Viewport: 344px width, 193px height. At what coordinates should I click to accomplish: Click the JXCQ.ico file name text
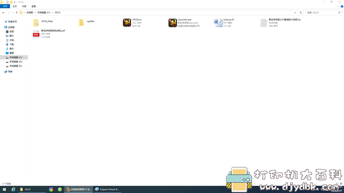click(x=137, y=20)
